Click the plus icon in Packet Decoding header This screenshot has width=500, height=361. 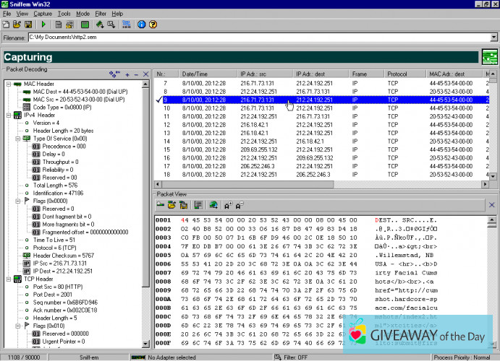click(x=127, y=74)
